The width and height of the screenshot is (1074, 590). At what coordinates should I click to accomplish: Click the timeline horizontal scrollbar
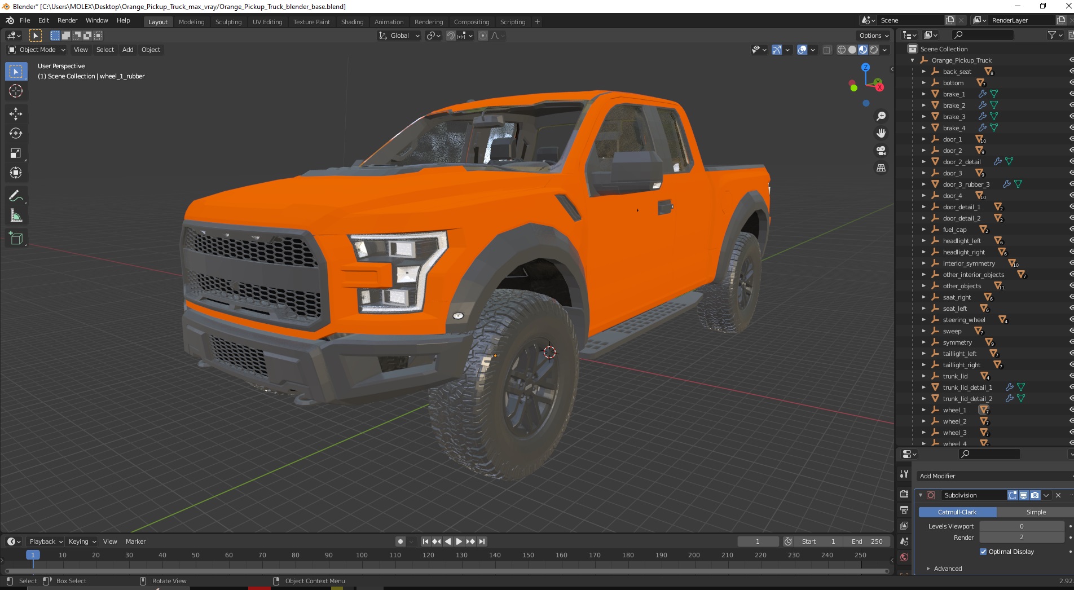(x=447, y=571)
